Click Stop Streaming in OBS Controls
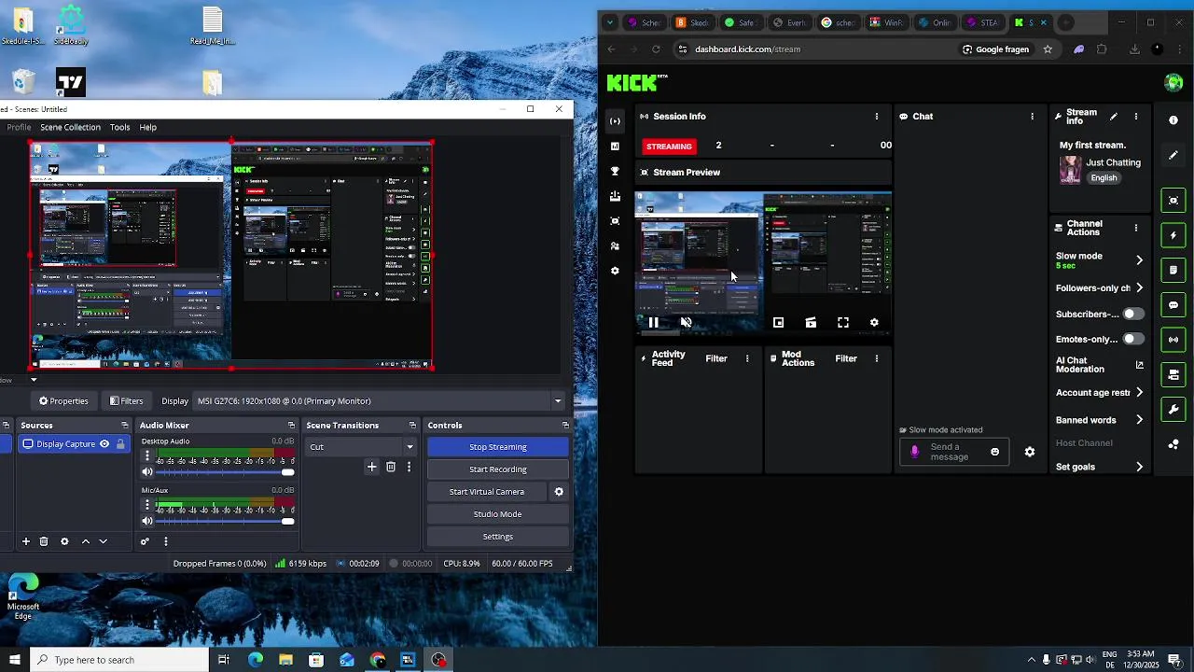The image size is (1194, 672). [498, 447]
